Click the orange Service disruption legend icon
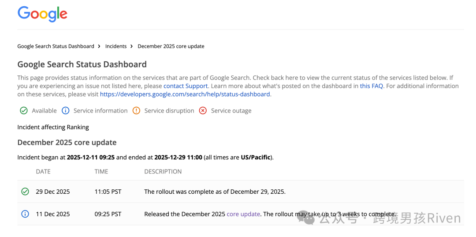This screenshot has height=237, width=476. click(136, 111)
